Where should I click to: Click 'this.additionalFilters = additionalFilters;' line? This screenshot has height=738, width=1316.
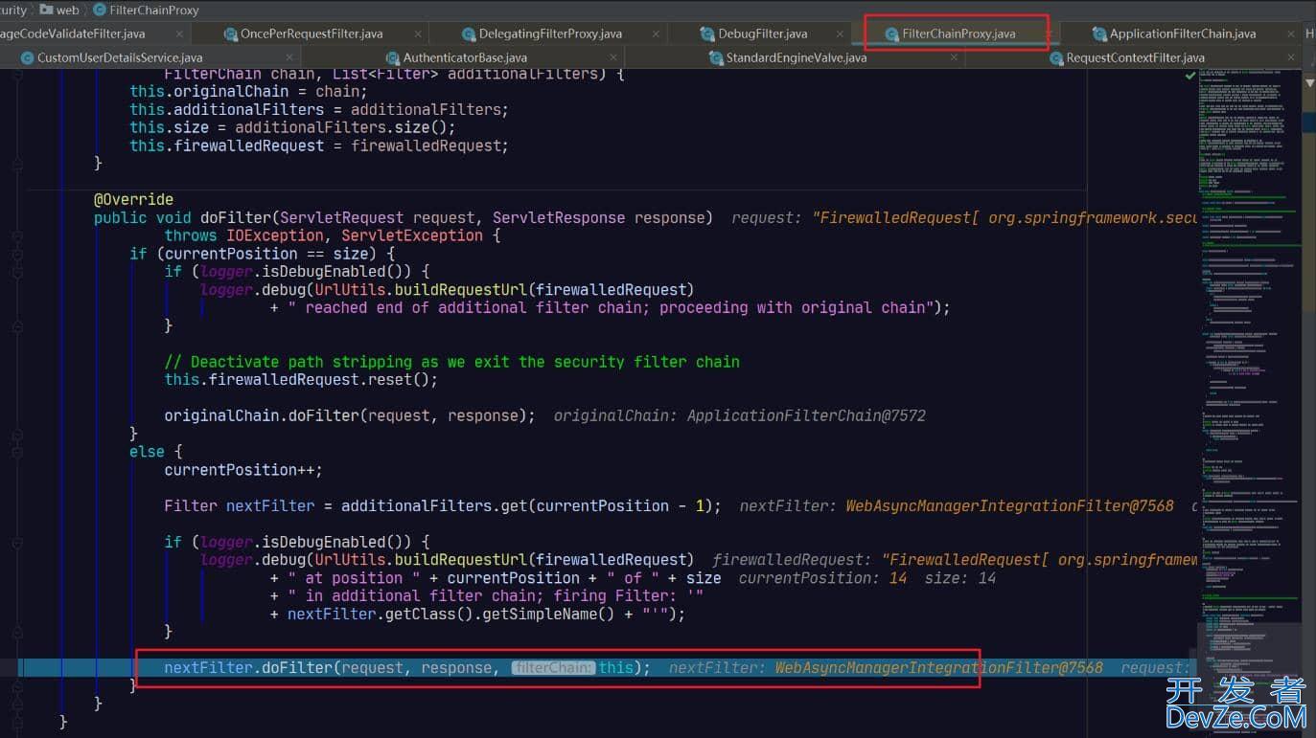(319, 109)
